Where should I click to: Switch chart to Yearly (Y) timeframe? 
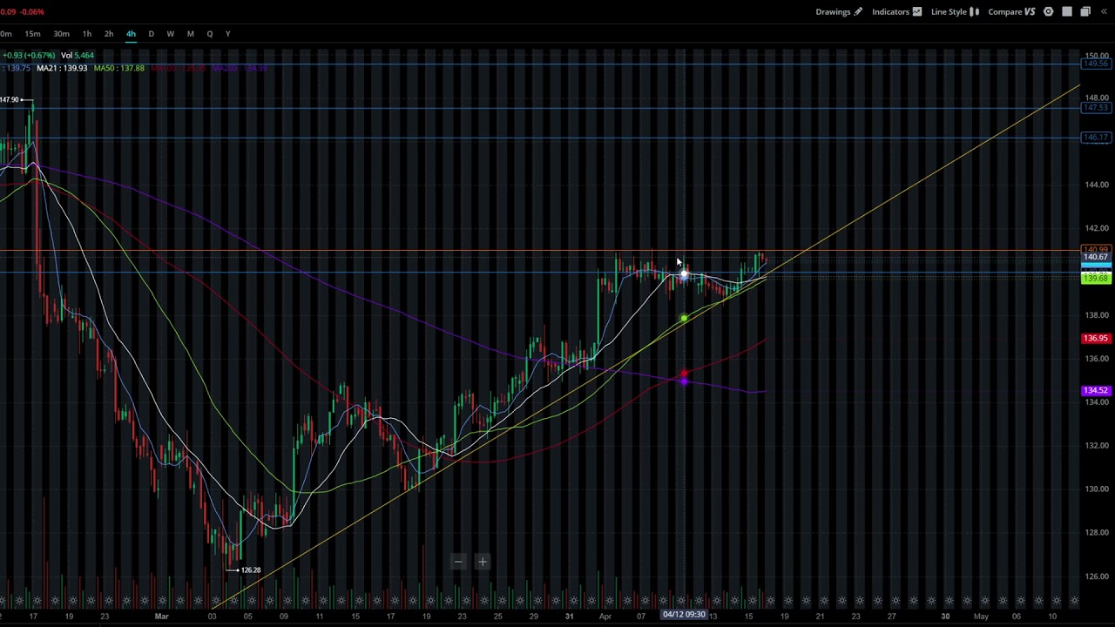pos(227,33)
